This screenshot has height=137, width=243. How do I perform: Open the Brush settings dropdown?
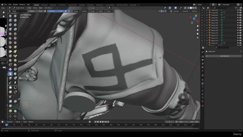tap(77, 11)
